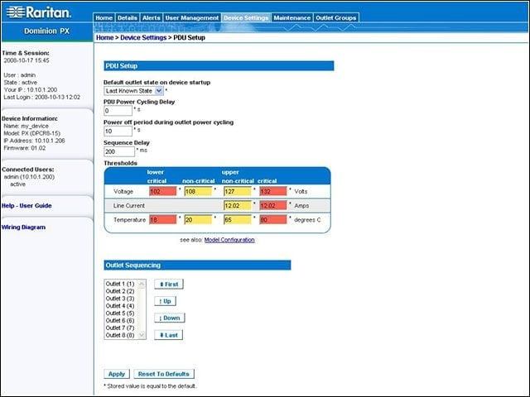Screen dimensions: 530x397
Task: Move outlet to Last position
Action: (169, 335)
